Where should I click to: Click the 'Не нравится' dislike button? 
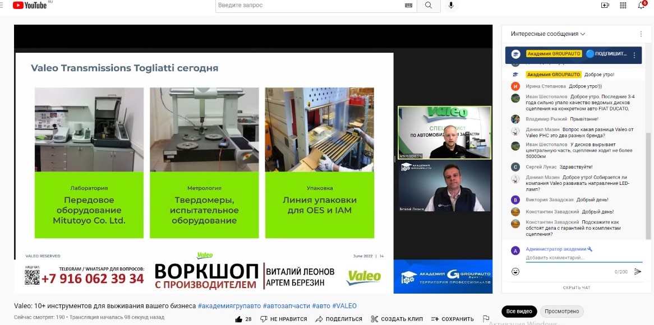(284, 319)
